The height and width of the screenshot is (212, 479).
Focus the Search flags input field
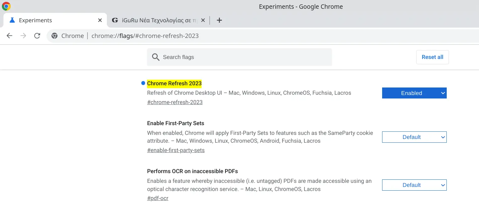click(x=239, y=57)
